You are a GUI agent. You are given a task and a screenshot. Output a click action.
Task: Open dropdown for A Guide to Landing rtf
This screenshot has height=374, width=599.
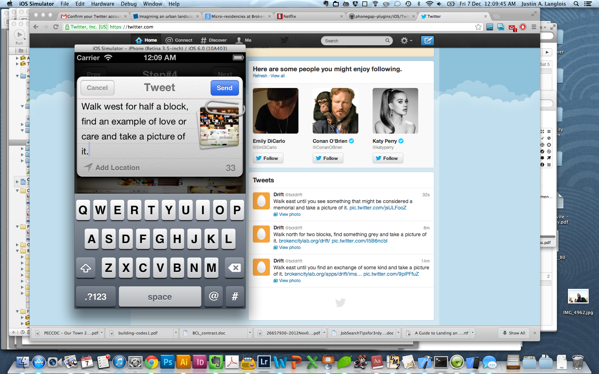coord(472,333)
